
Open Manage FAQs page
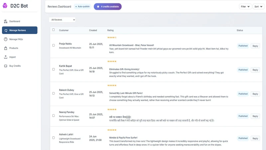(x=20, y=39)
